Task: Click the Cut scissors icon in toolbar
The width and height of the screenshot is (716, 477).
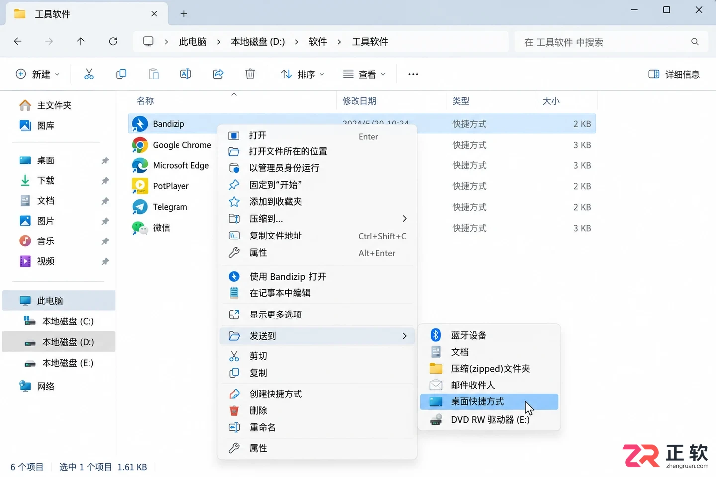Action: [x=89, y=74]
